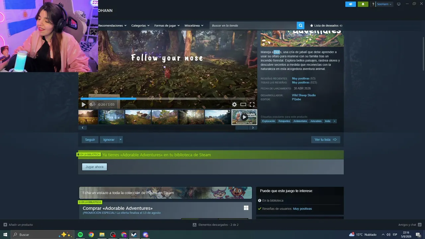The width and height of the screenshot is (425, 239).
Task: Expand the Categorías store menu
Action: [140, 26]
